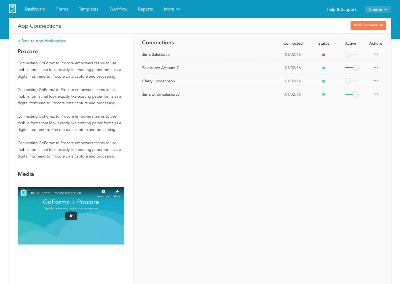Open actions menu for Salesforce Account 2
Viewport: 400px width, 284px height.
[376, 68]
